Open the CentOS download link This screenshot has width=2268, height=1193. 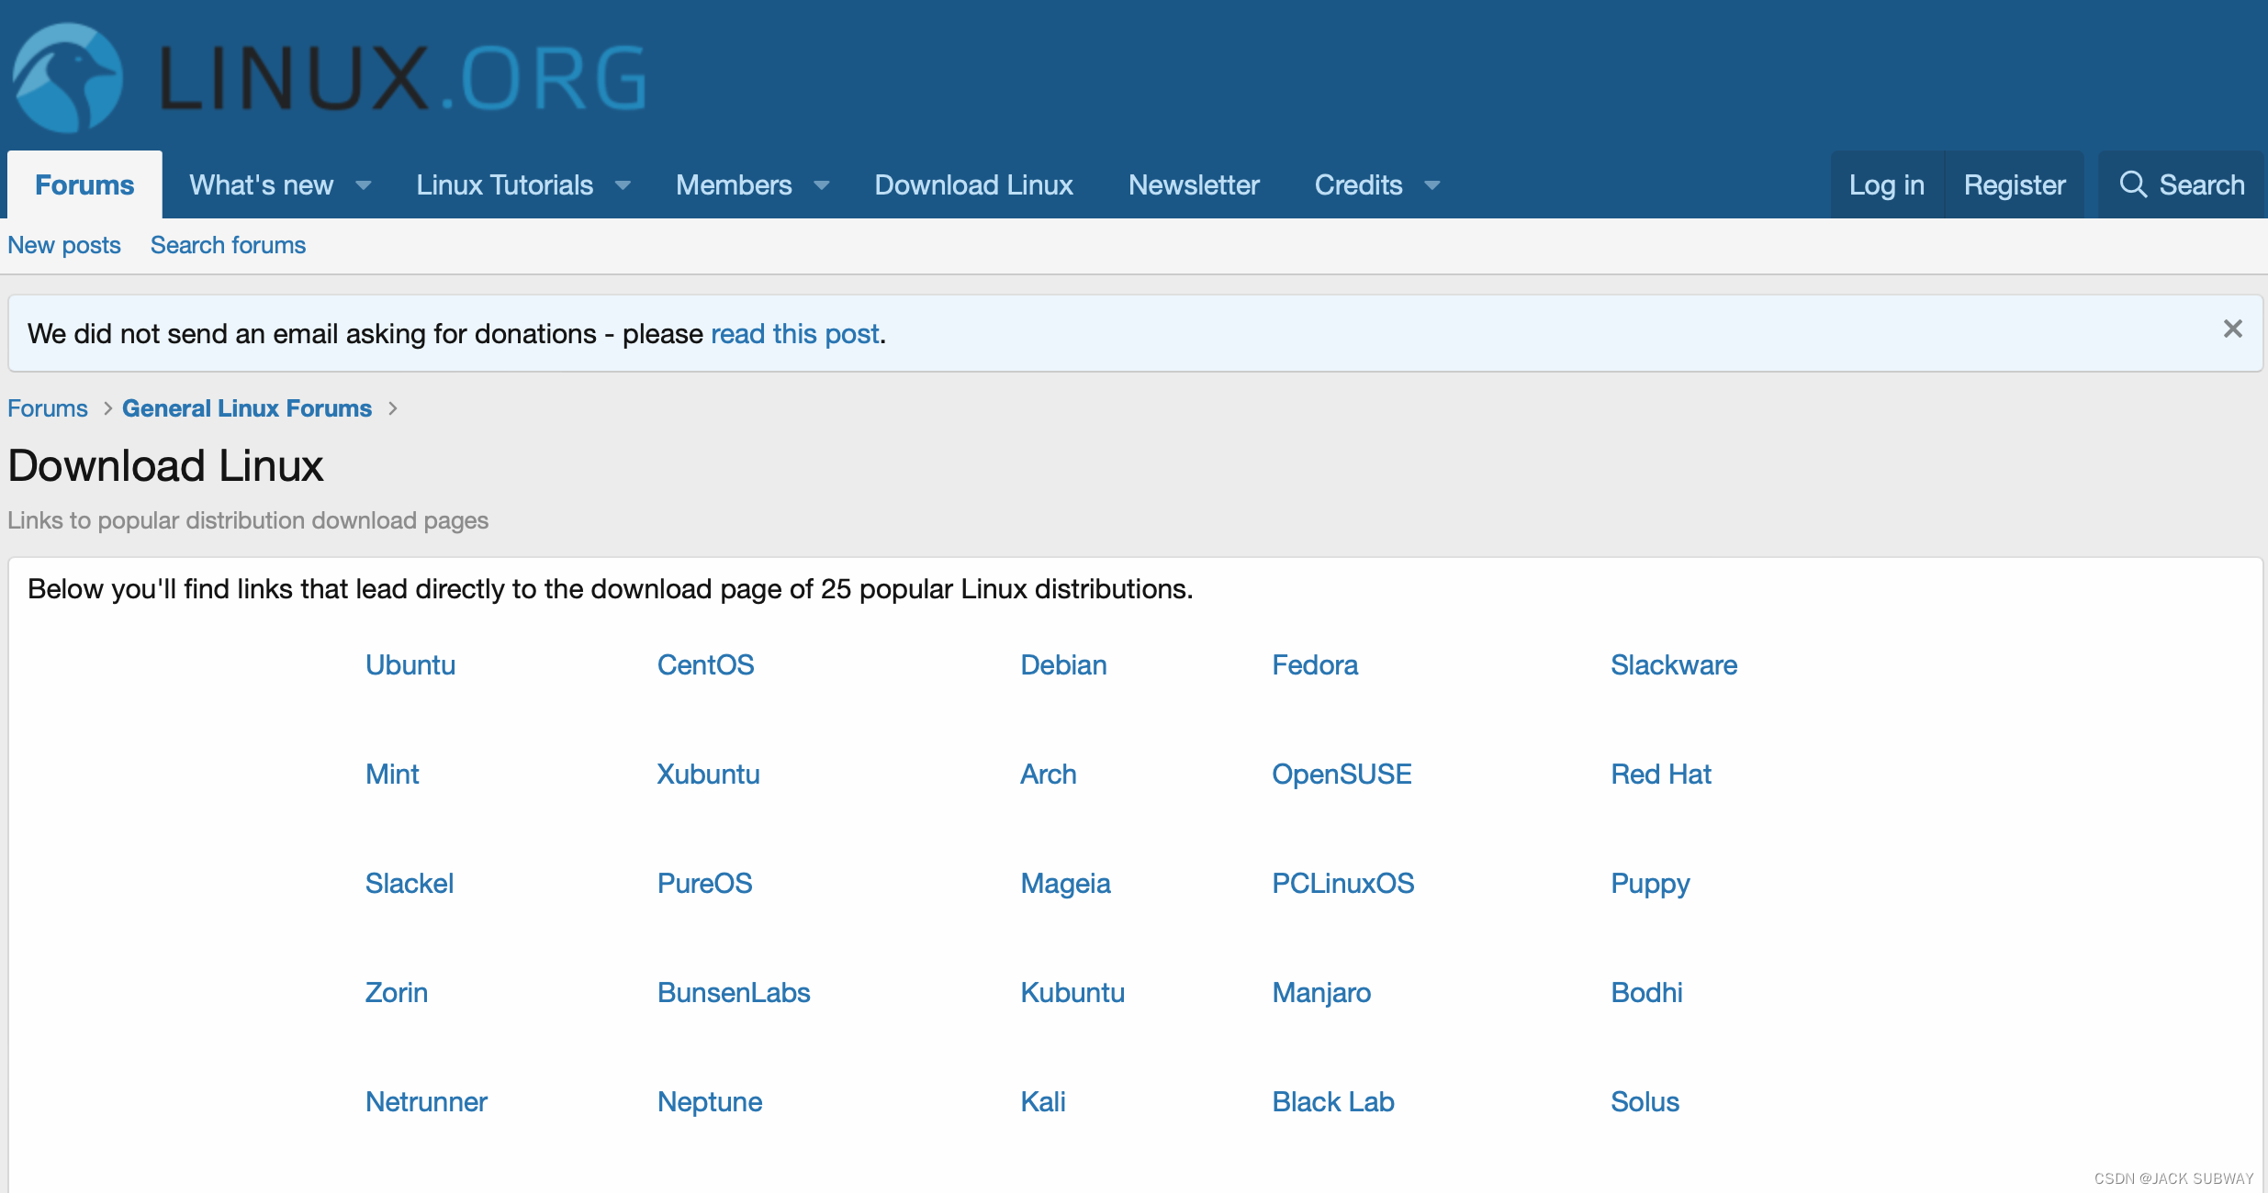click(x=705, y=665)
